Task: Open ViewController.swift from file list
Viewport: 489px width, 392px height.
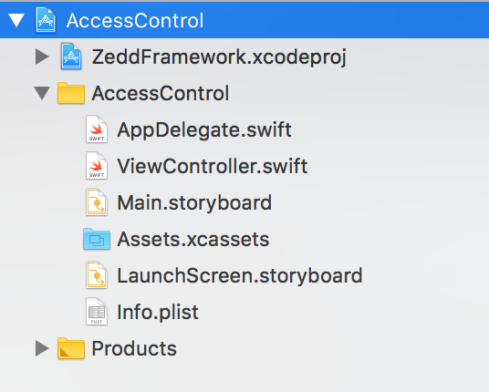Action: 213,166
